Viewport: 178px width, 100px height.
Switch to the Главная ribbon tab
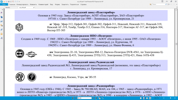point(12,5)
